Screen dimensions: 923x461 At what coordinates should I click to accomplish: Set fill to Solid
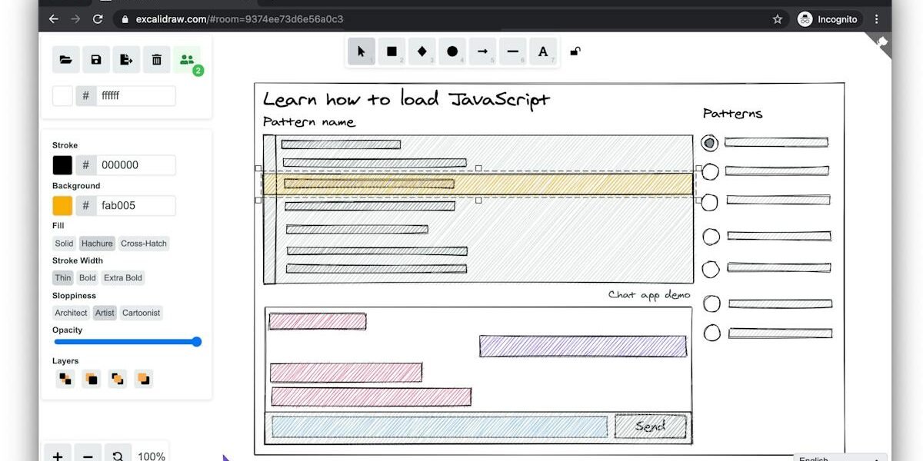[x=64, y=244]
